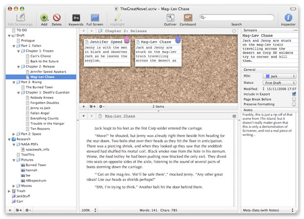Collapse Part 1: Fallen folder

[x=14, y=46]
